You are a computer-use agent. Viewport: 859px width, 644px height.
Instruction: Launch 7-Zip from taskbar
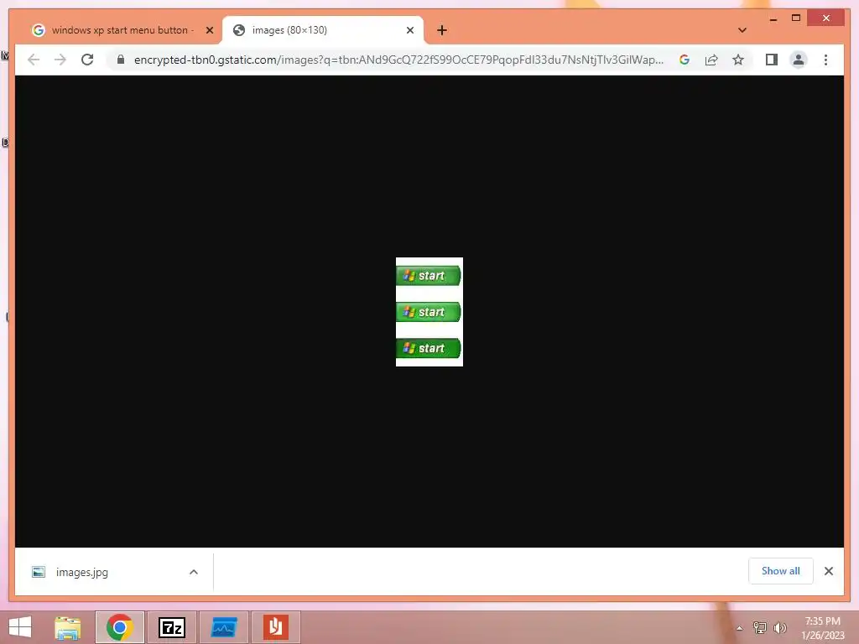click(x=171, y=627)
